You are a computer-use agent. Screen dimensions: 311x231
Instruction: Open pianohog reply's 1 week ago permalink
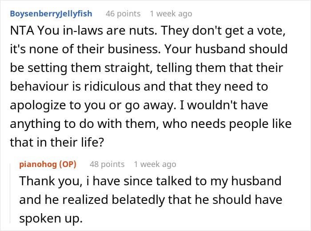click(155, 164)
